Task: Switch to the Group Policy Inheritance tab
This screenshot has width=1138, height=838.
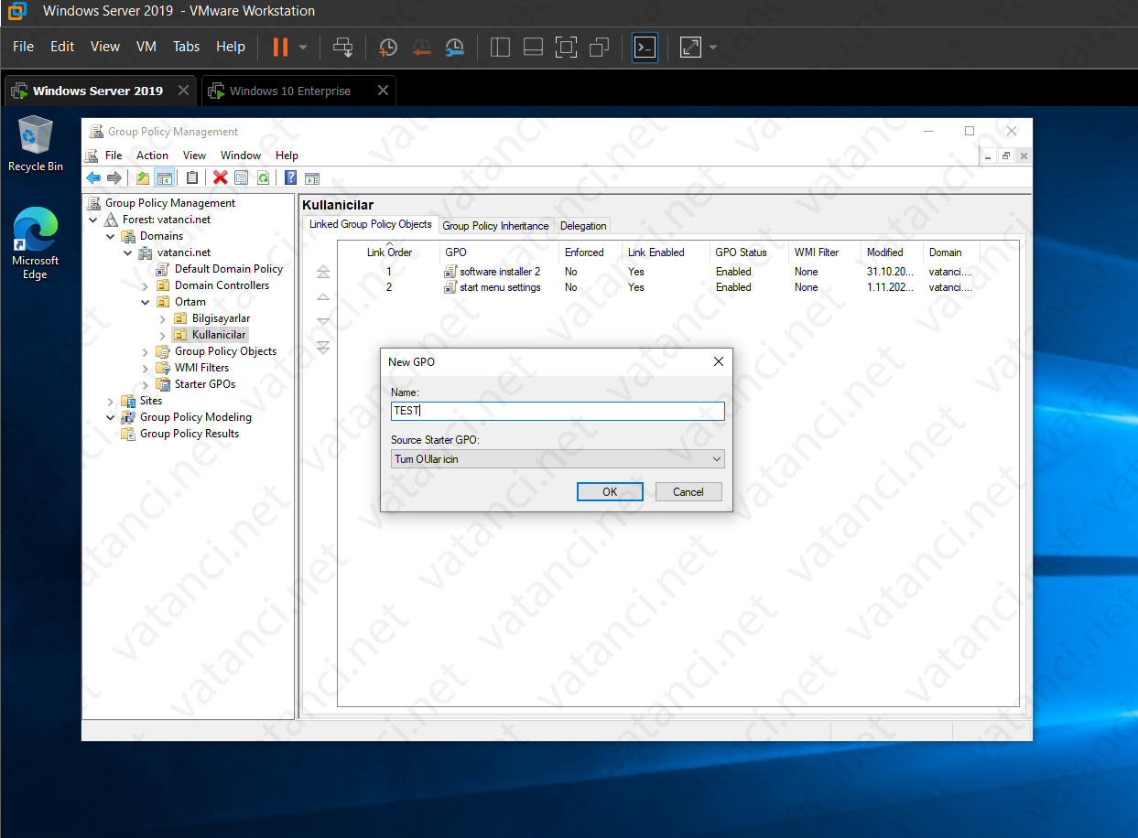Action: tap(495, 225)
